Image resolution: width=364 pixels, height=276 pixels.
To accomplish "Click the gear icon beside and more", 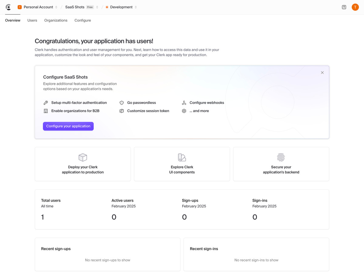I will click(x=184, y=111).
